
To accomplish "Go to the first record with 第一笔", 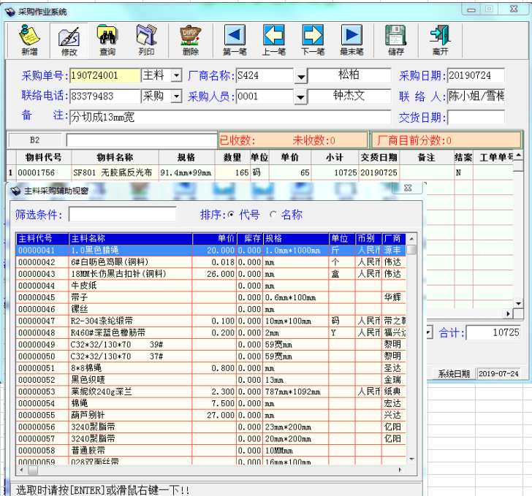I will (x=235, y=39).
